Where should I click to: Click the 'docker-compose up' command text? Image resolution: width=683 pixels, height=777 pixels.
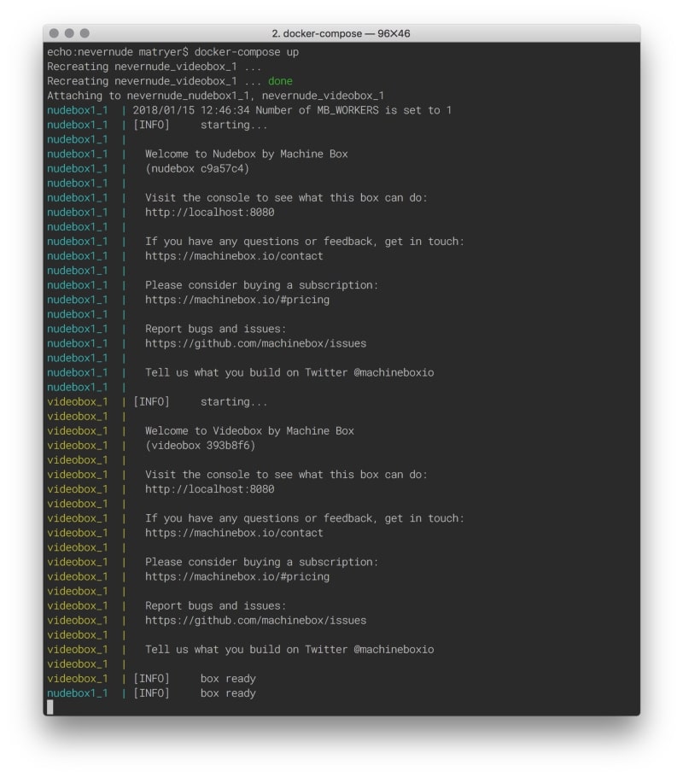[x=247, y=52]
